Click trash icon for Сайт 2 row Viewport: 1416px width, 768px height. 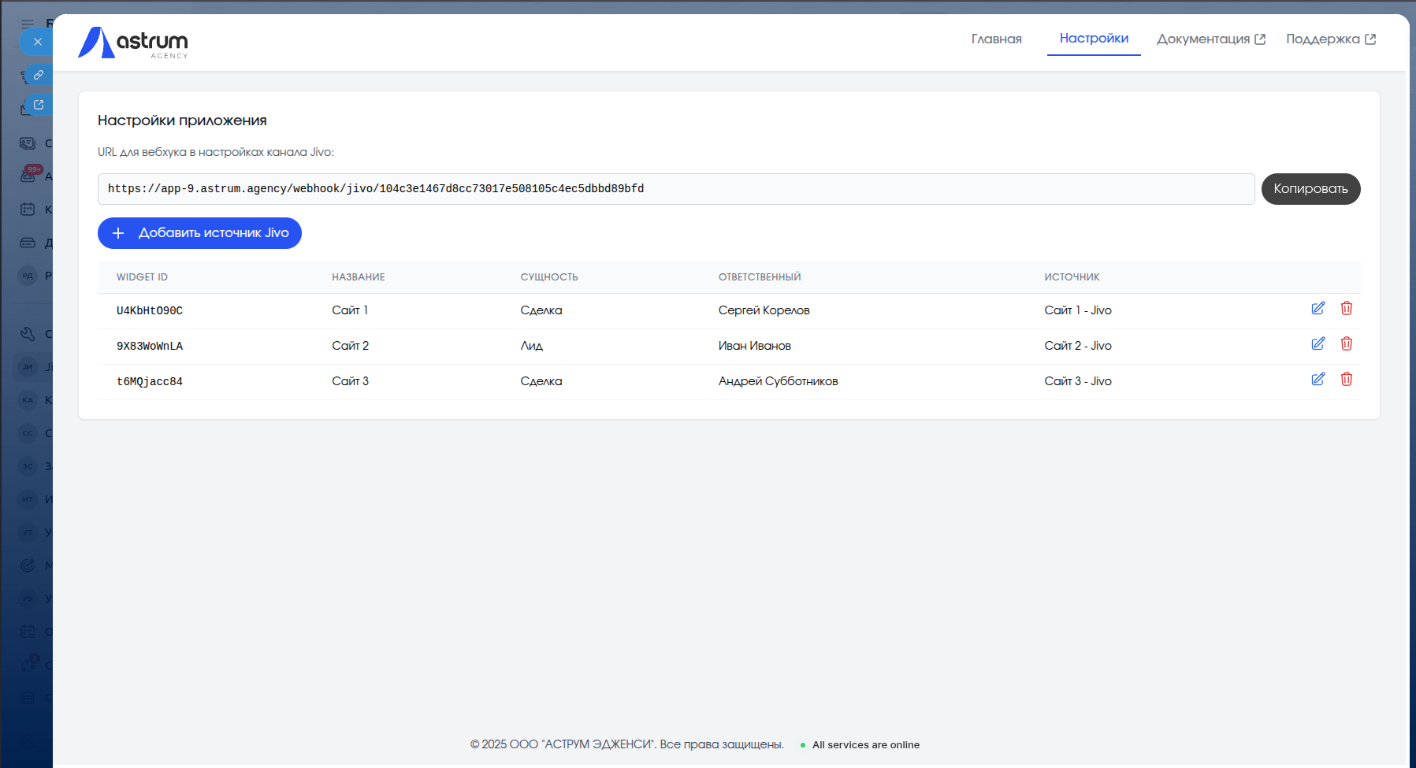[1346, 344]
